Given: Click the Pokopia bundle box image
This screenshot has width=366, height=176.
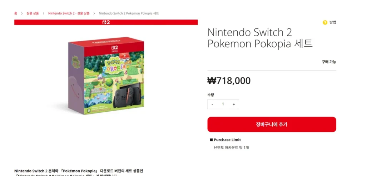Looking at the screenshot, I should [106, 75].
